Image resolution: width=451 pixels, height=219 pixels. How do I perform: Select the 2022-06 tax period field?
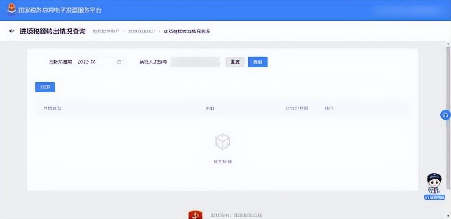pos(100,62)
